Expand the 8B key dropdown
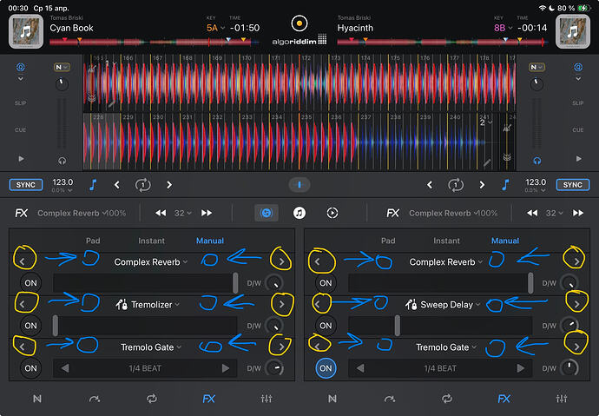 coord(504,28)
